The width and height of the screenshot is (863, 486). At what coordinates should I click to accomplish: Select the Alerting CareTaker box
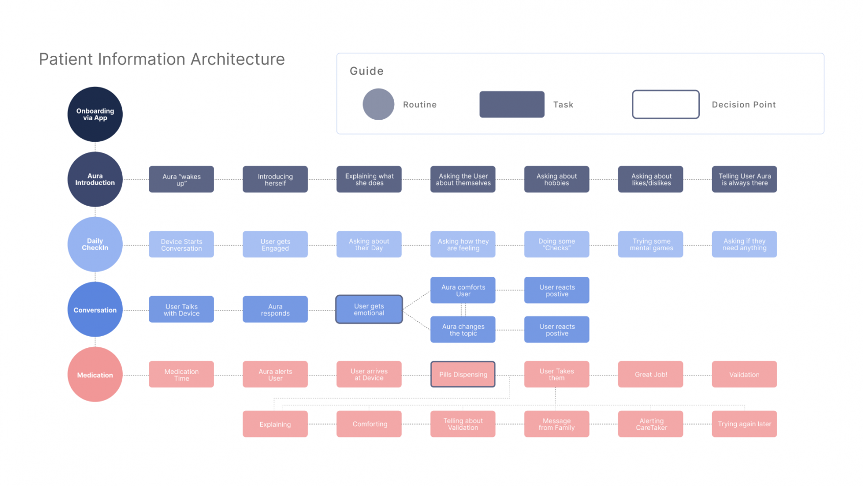point(650,424)
